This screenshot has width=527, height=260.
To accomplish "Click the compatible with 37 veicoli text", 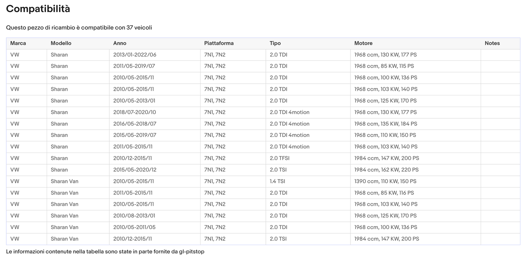I will pos(79,28).
